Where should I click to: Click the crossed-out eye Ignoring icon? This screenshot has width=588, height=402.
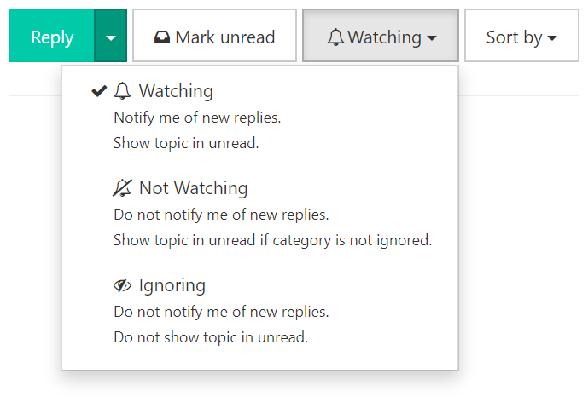[x=122, y=285]
